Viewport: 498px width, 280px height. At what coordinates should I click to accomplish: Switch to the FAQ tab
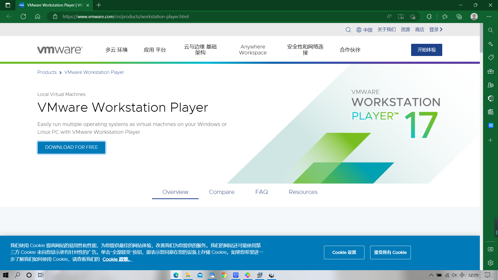[x=262, y=192]
